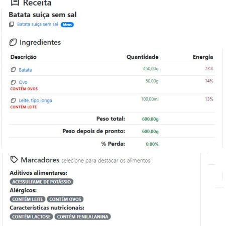Open the Leite, tipo longa link
The image size is (226, 226).
click(x=35, y=100)
